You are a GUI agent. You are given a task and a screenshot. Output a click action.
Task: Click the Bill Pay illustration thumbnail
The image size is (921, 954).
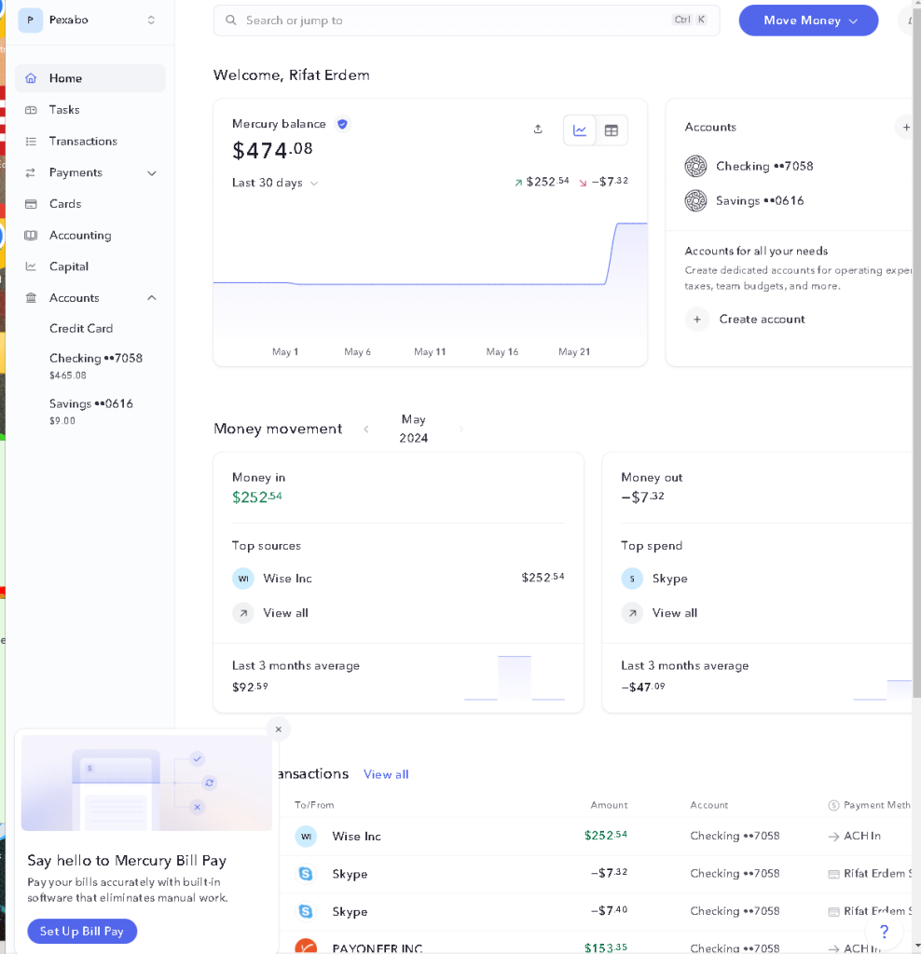(146, 783)
